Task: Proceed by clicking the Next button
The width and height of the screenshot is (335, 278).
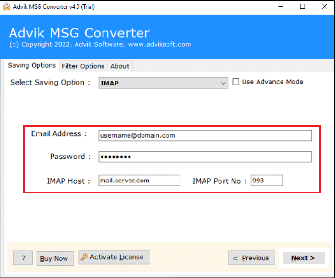Action: pyautogui.click(x=303, y=258)
